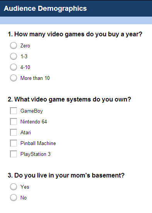This screenshot has width=152, height=213.
Task: Check the Pinball Machine box
Action: point(14,143)
